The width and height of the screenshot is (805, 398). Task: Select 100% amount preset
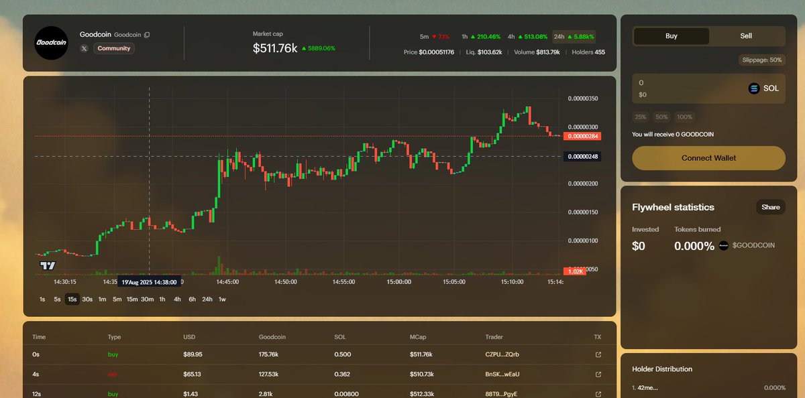coord(684,117)
